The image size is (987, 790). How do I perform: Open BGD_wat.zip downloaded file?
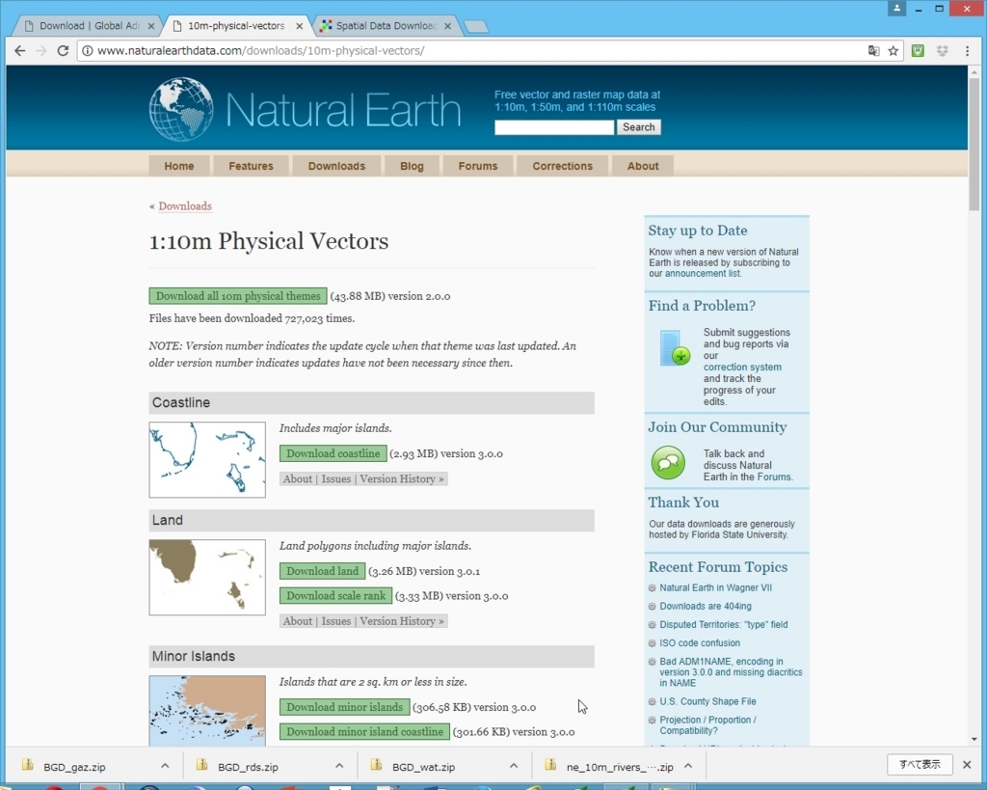coord(423,767)
